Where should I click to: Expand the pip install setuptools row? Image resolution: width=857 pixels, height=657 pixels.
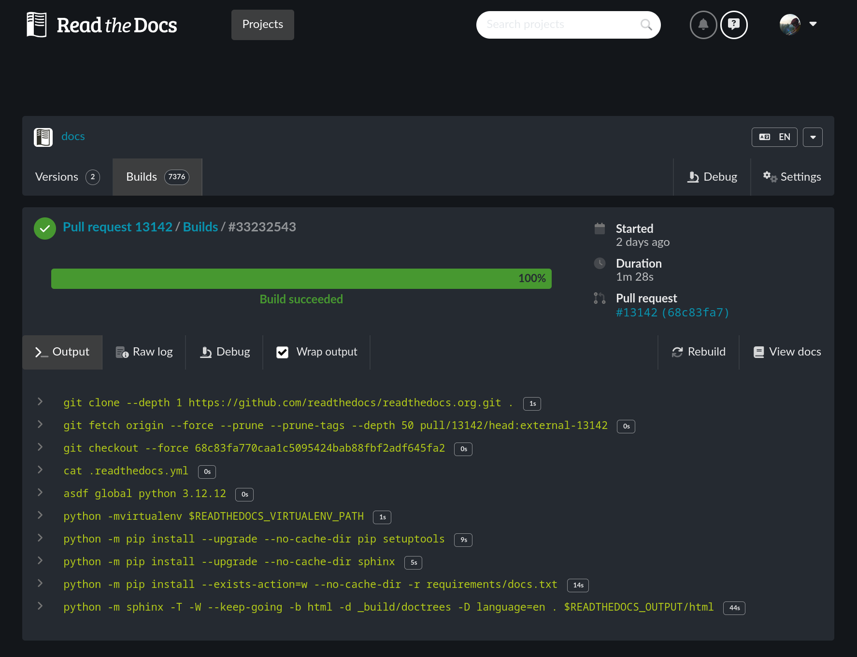tap(40, 538)
